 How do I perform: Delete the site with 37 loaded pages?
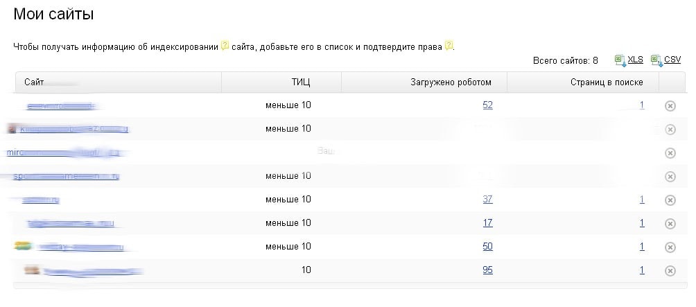[x=670, y=200]
